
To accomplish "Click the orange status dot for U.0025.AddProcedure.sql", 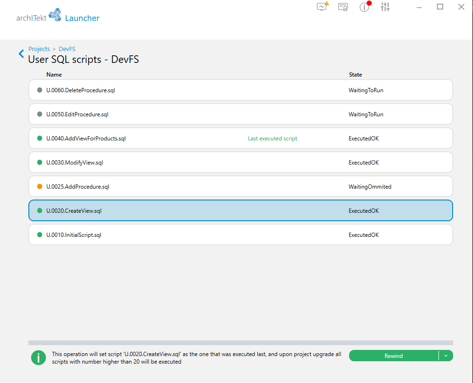I will click(x=40, y=186).
